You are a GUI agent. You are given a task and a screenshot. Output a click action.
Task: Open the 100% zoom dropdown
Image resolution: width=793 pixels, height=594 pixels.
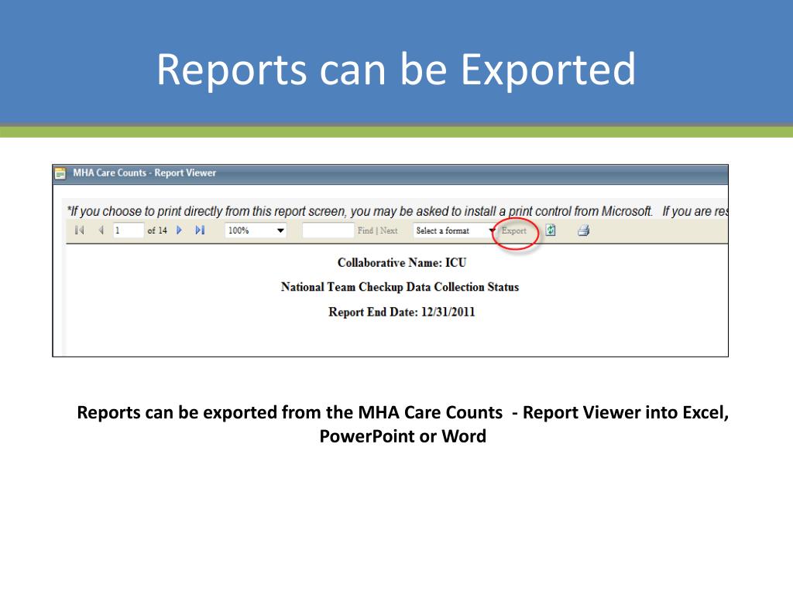[x=256, y=230]
